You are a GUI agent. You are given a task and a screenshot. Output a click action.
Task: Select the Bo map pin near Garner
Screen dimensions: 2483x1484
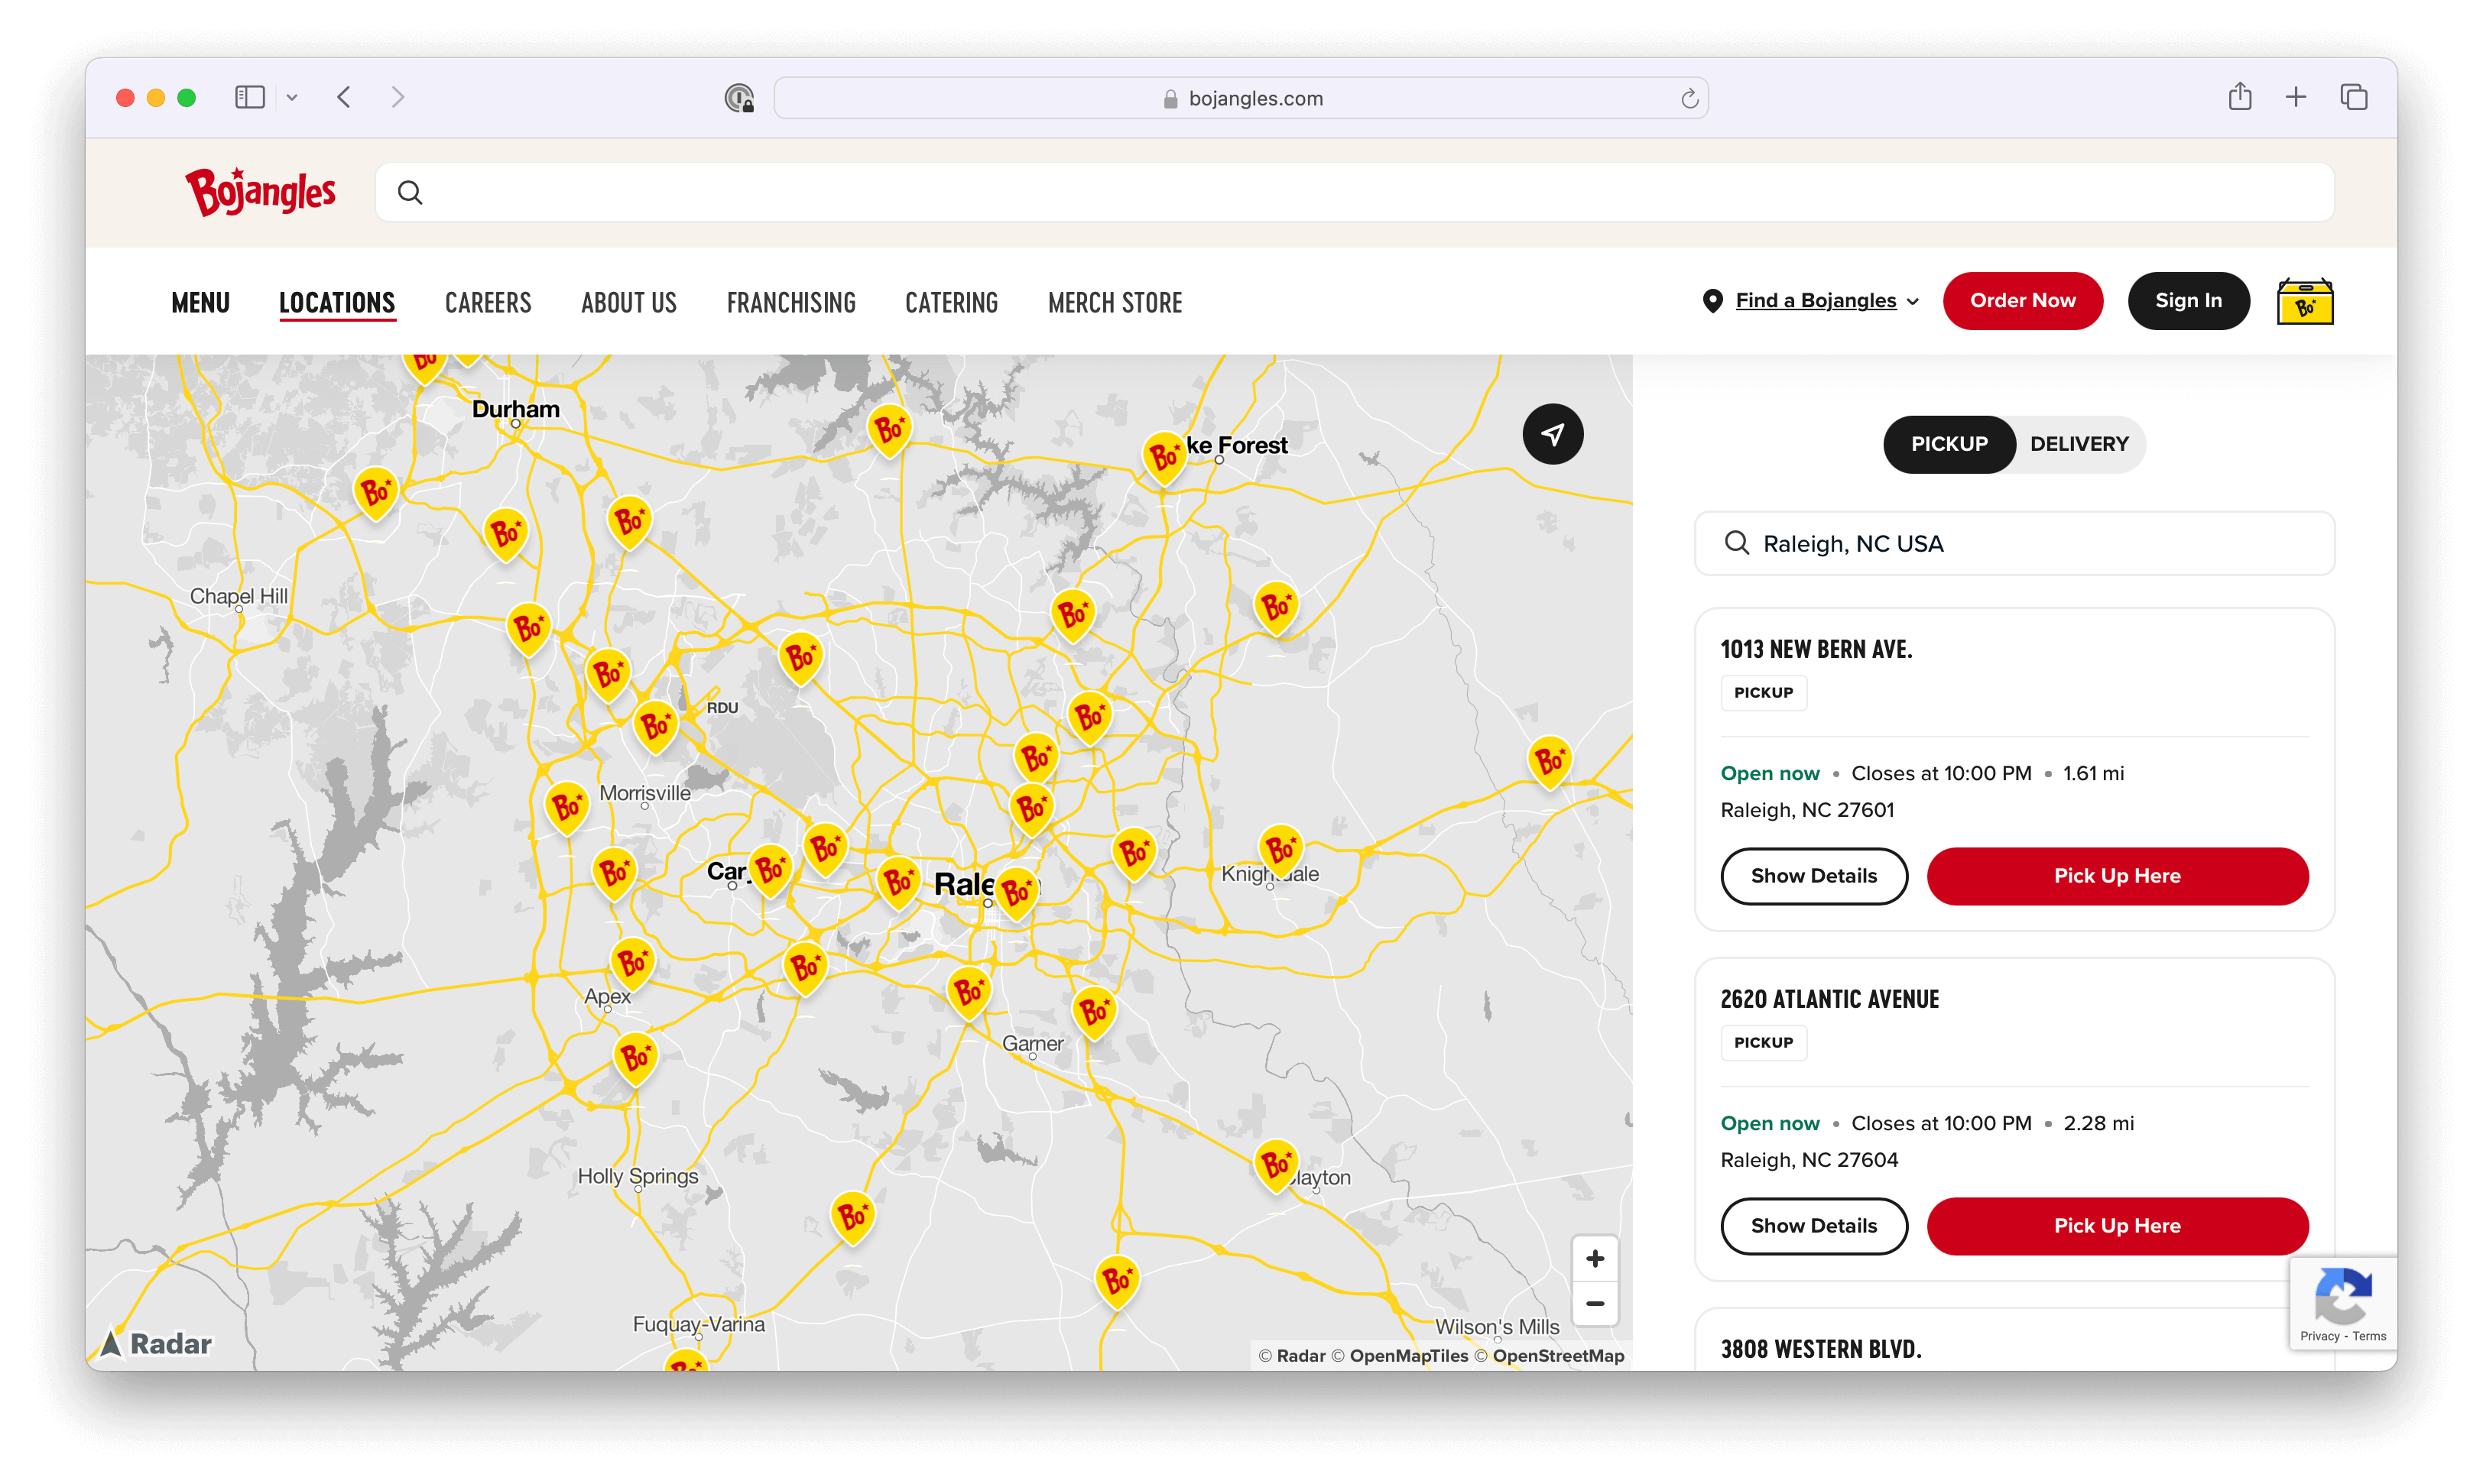pos(1093,1012)
